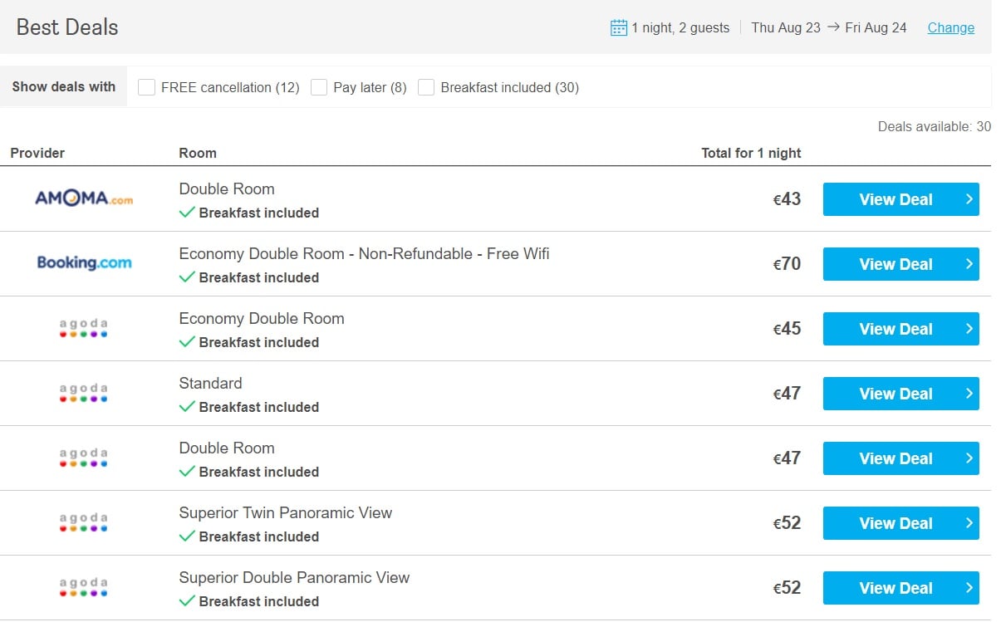Click the Booking.com provider logo
Image resolution: width=1001 pixels, height=622 pixels.
[x=84, y=262]
